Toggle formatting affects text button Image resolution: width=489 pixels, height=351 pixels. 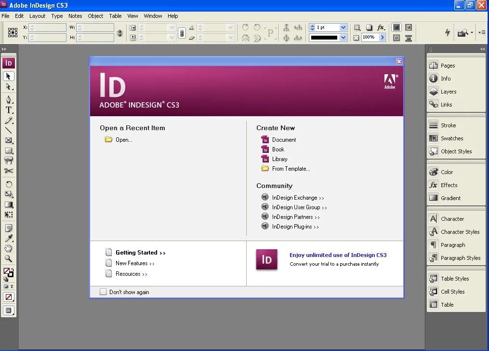(x=12, y=286)
